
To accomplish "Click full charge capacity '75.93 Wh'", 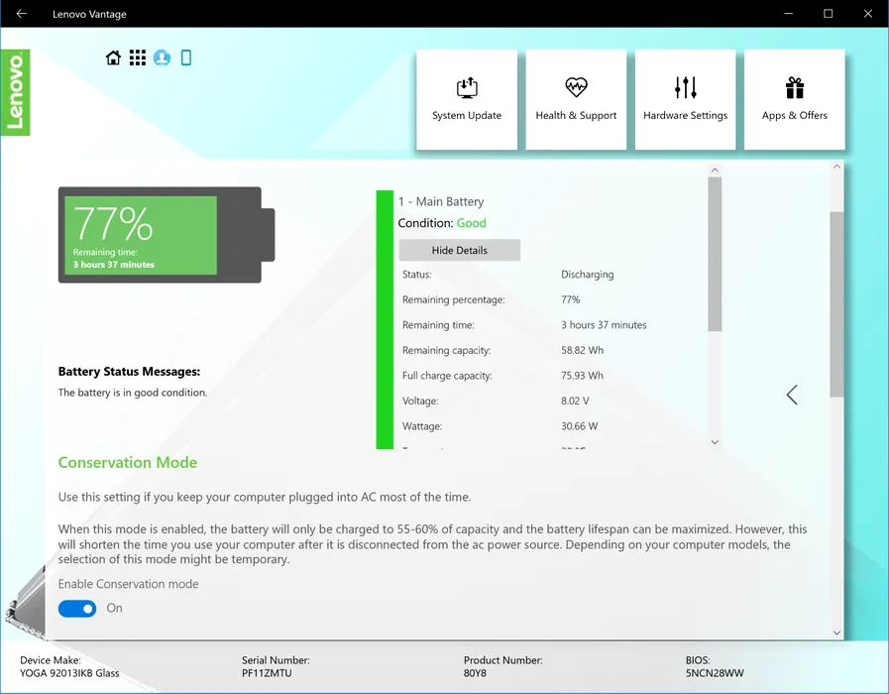I will coord(583,376).
